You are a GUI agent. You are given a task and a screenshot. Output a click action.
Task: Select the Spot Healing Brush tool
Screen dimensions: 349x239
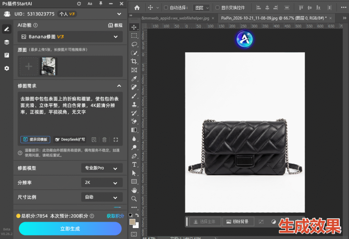pyautogui.click(x=134, y=87)
